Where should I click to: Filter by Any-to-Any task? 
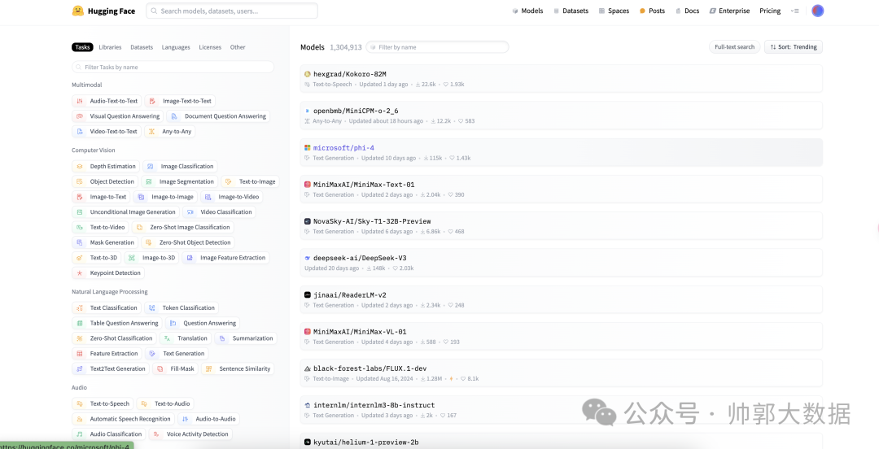click(x=170, y=131)
